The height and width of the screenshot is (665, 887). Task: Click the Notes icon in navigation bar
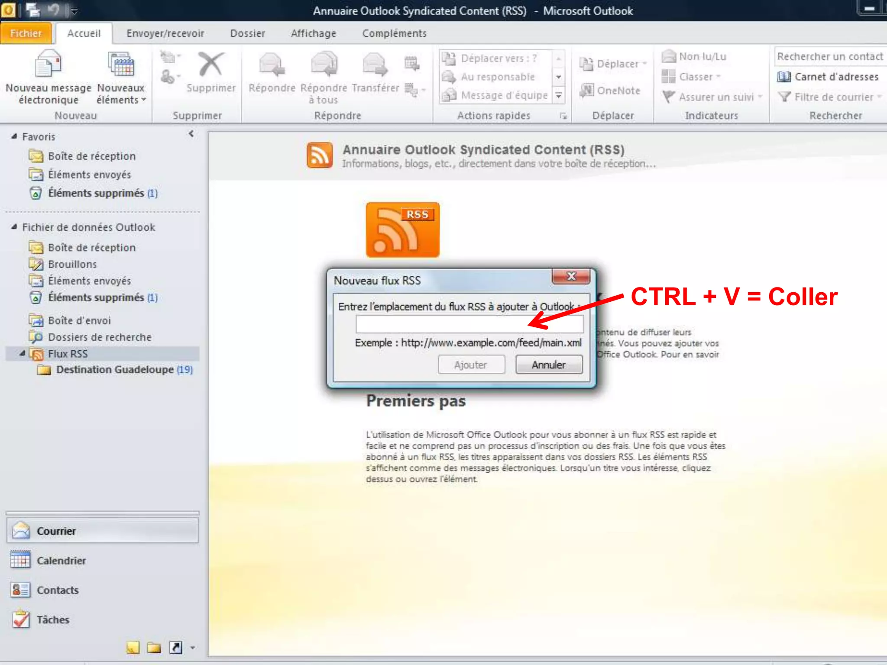coord(133,648)
